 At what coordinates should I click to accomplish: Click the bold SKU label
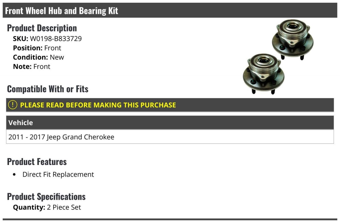point(21,39)
